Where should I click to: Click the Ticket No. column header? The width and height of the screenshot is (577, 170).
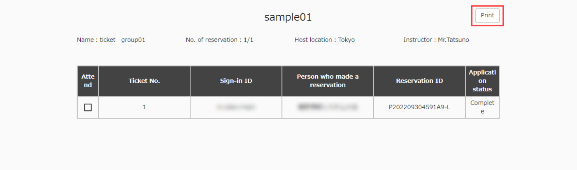tap(144, 81)
